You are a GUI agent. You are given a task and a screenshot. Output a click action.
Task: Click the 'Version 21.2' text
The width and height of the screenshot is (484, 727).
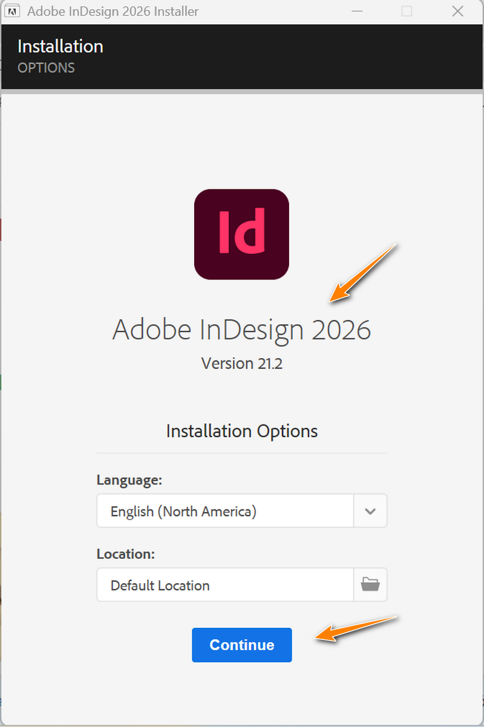click(x=241, y=363)
